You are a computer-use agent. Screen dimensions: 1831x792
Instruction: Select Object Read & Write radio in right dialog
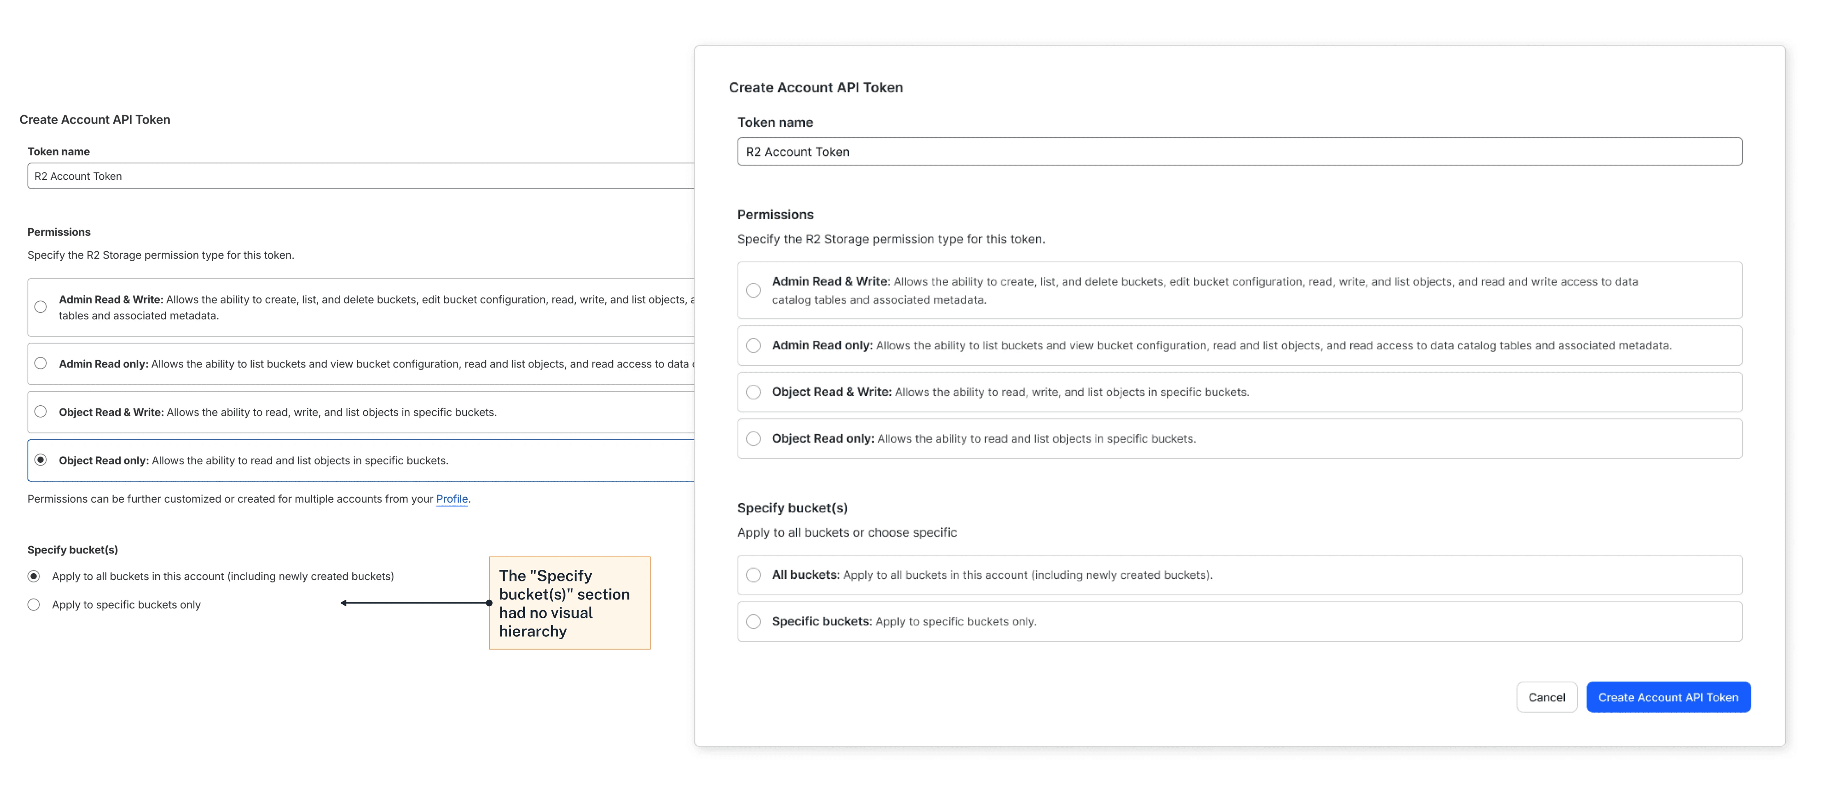(754, 393)
